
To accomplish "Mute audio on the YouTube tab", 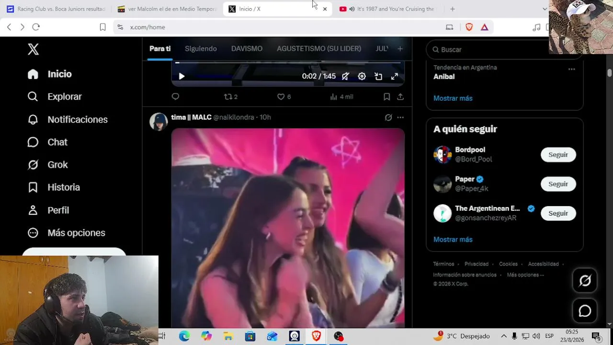I will coord(352,9).
